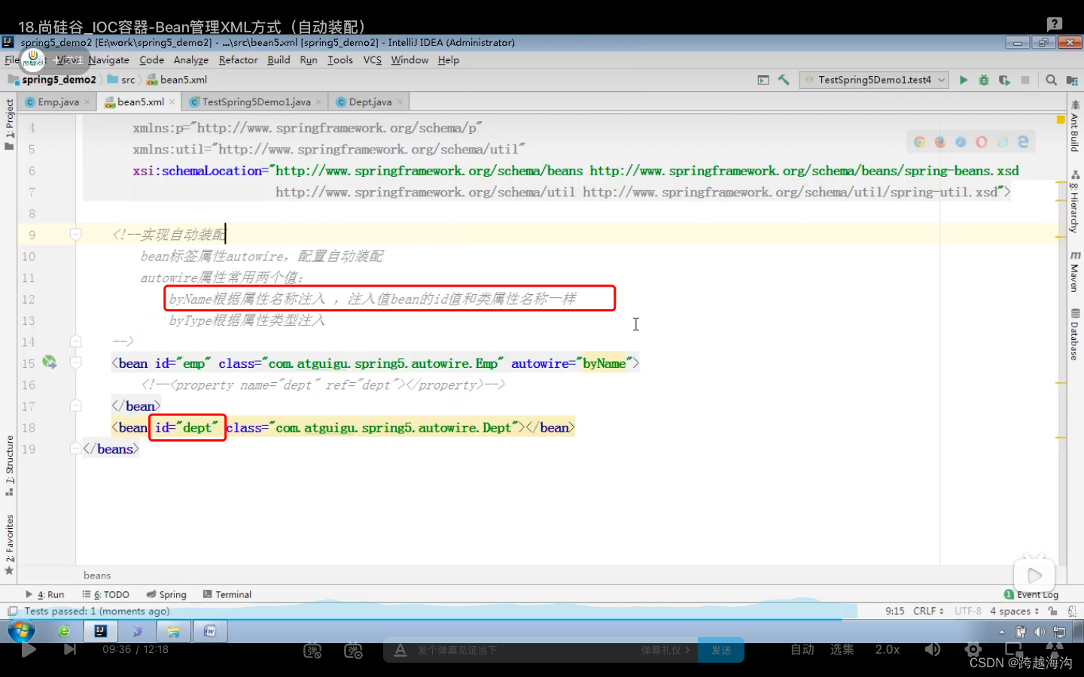This screenshot has height=677, width=1084.
Task: Click fold end marker at line 17
Action: pyautogui.click(x=75, y=405)
